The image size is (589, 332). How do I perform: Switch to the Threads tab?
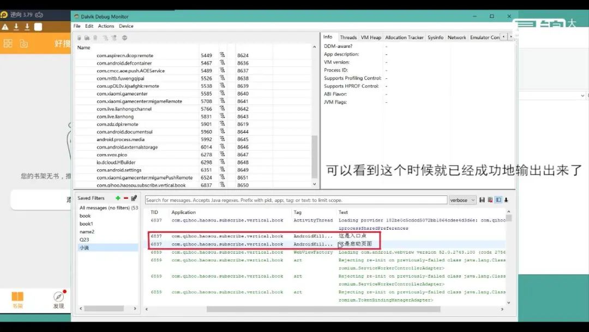[x=348, y=38]
